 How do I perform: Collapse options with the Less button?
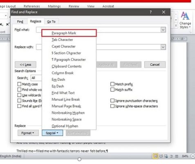click(x=25, y=64)
